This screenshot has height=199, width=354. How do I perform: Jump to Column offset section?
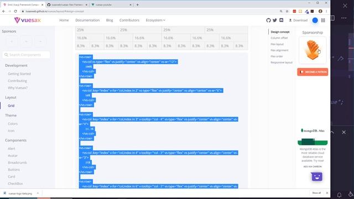(279, 38)
